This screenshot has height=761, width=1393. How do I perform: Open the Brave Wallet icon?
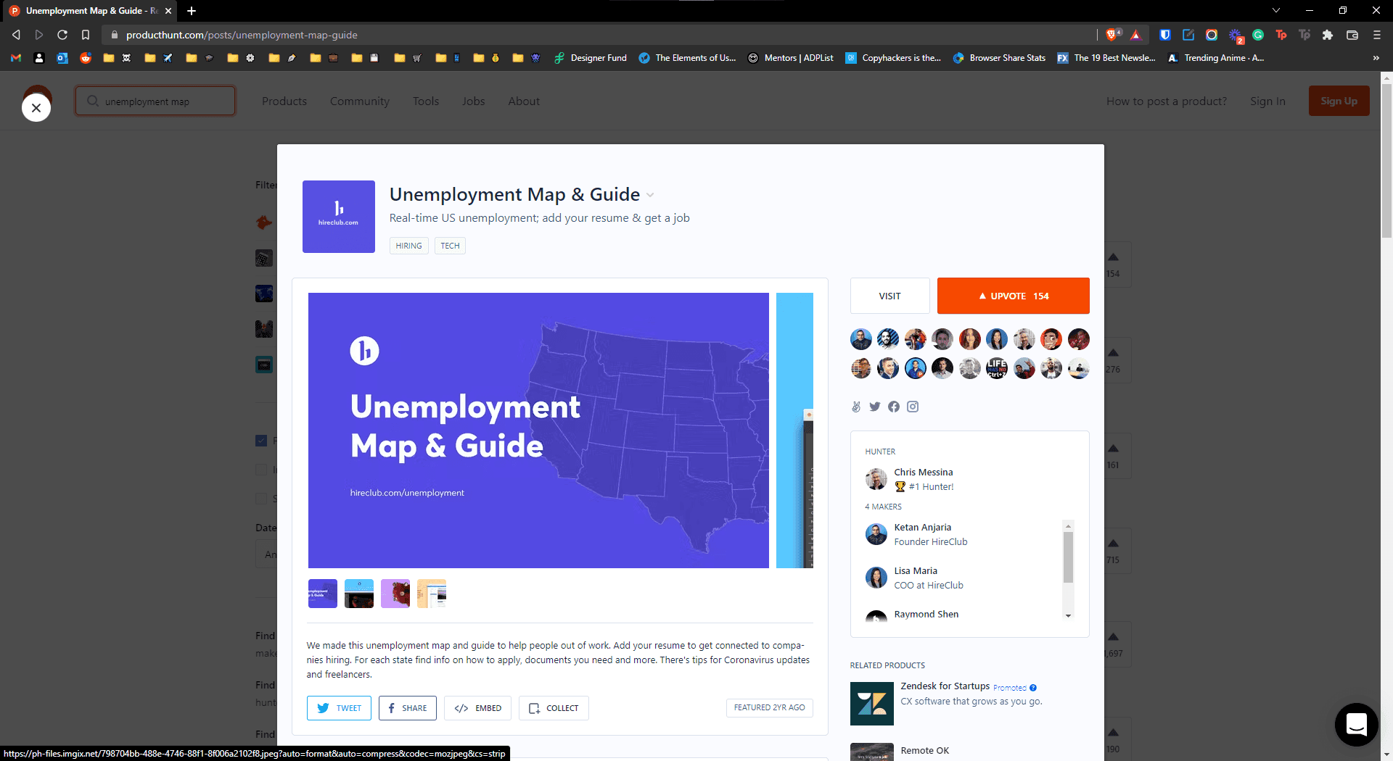1352,35
